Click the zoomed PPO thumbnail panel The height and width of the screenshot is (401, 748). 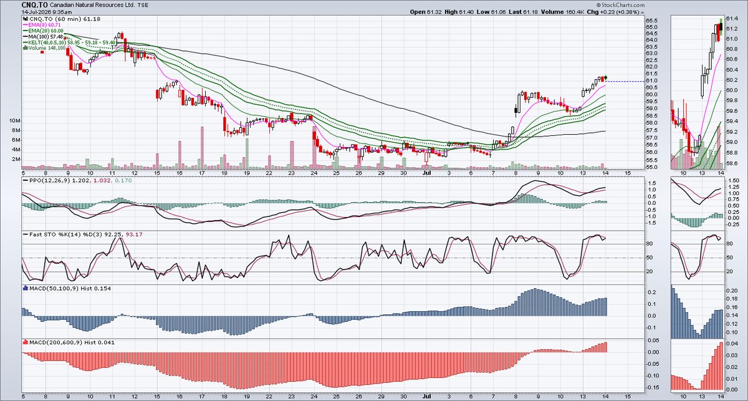[697, 203]
